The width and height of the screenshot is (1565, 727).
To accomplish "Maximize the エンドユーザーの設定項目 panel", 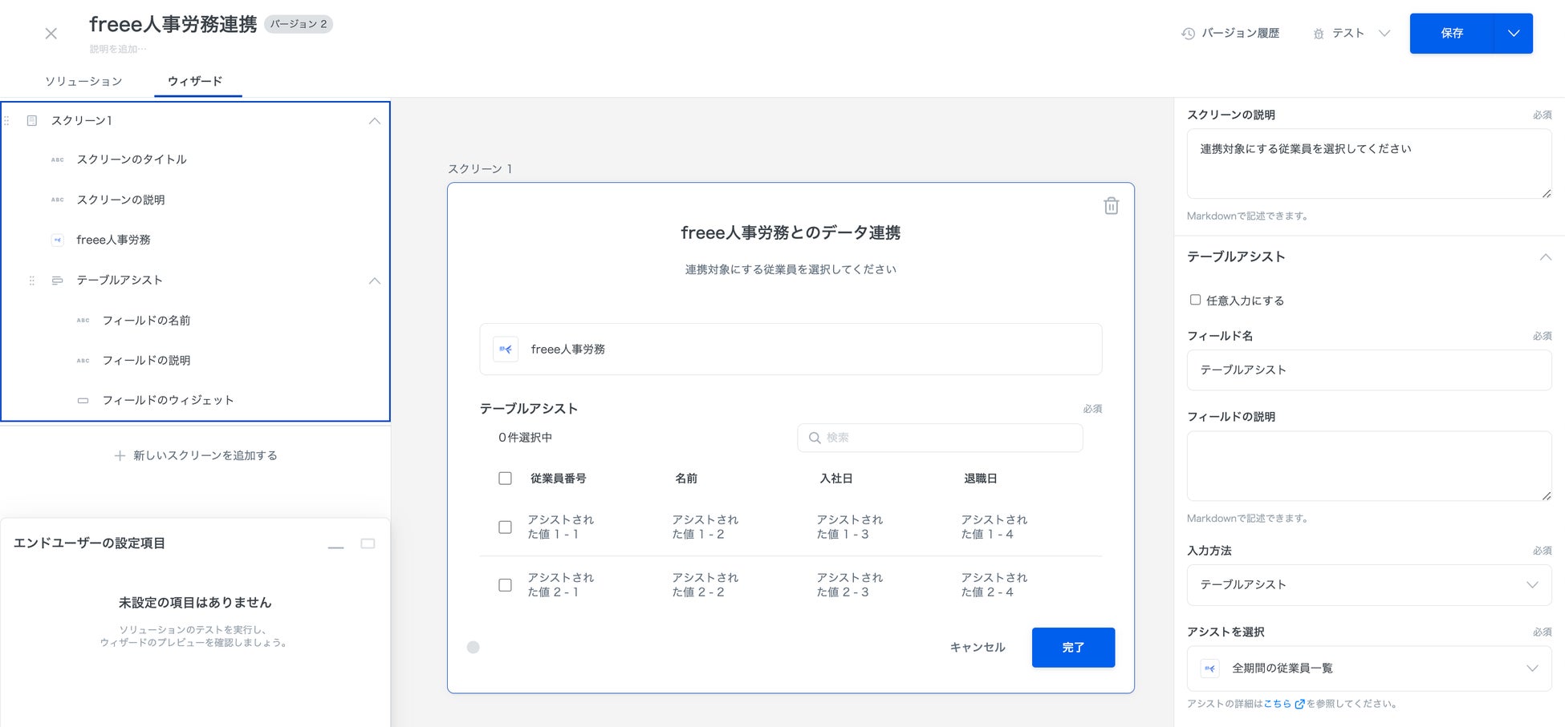I will coord(368,543).
